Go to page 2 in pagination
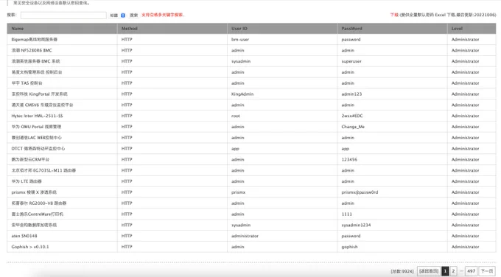This screenshot has height=277, width=501. coord(453,271)
